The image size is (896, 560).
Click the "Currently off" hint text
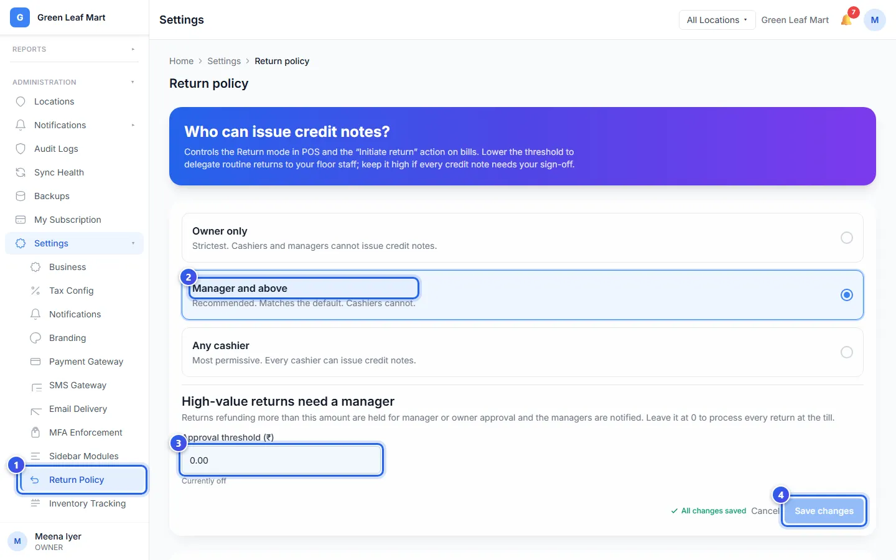coord(204,481)
